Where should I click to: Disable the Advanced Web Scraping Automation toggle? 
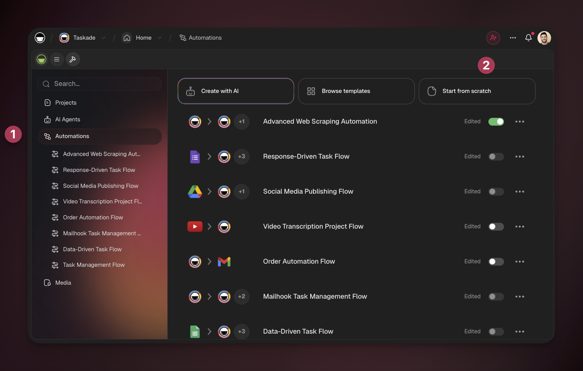click(x=496, y=122)
